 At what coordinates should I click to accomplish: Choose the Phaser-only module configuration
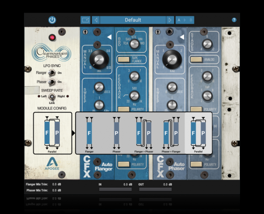click(117, 133)
